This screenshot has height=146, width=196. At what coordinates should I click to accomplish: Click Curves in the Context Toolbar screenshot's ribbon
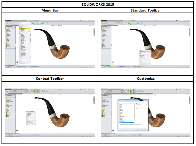pos(45,91)
